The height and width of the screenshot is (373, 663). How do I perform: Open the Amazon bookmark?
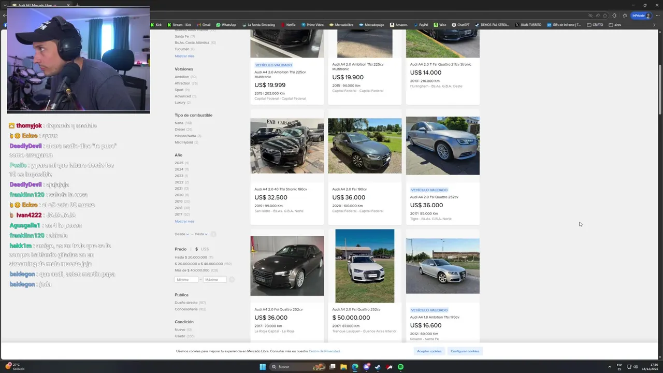(x=398, y=25)
